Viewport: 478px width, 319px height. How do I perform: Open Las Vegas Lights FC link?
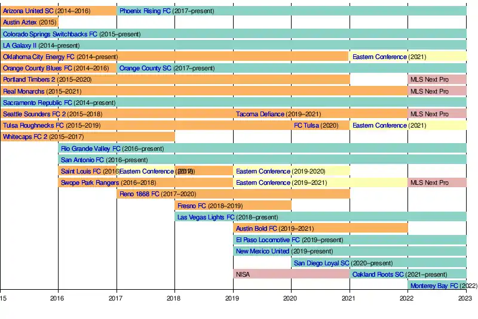click(204, 217)
